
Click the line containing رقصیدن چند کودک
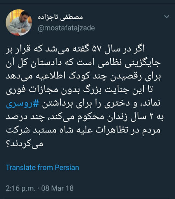[83, 77]
